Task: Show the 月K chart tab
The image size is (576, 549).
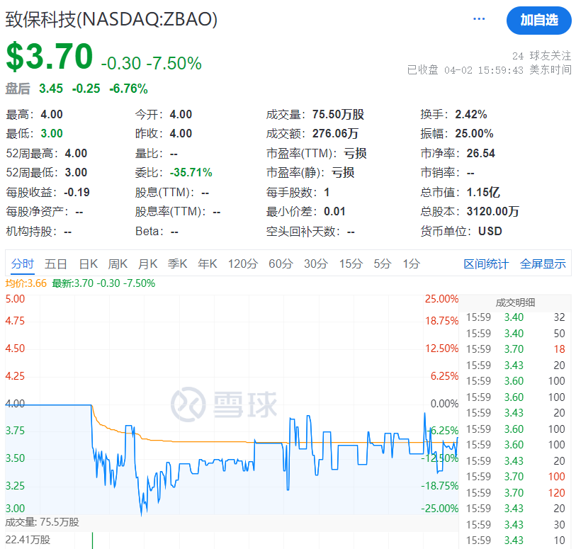Action: pos(147,264)
